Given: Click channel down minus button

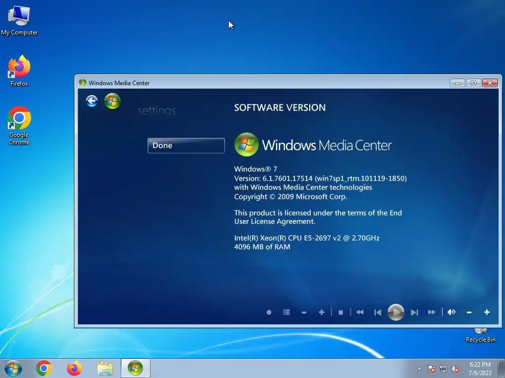Looking at the screenshot, I should point(304,313).
